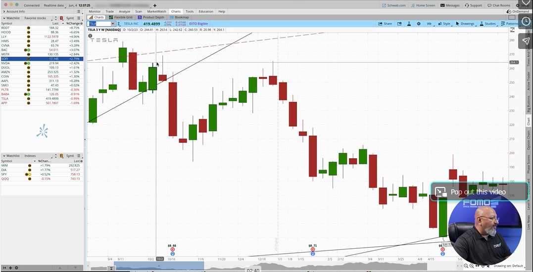Select the Product Depth subtab
533x272 pixels.
(150, 17)
